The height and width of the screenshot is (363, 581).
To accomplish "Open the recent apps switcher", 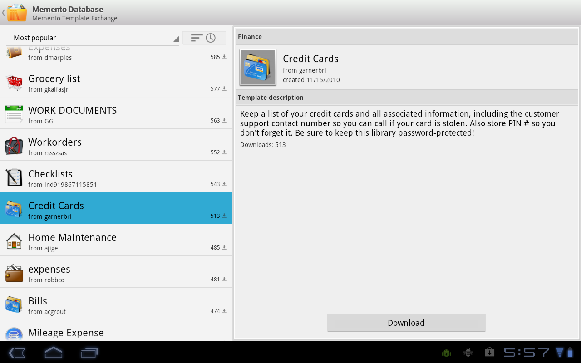I will pyautogui.click(x=89, y=353).
